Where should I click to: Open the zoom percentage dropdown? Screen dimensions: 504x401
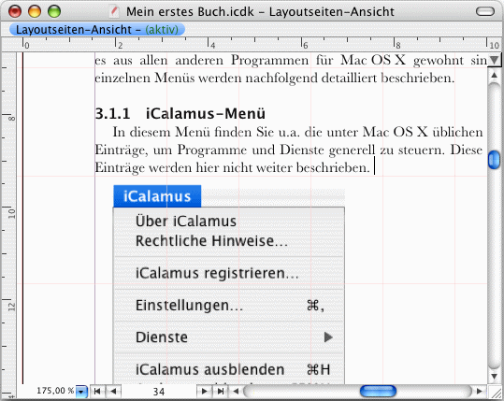pyautogui.click(x=81, y=392)
